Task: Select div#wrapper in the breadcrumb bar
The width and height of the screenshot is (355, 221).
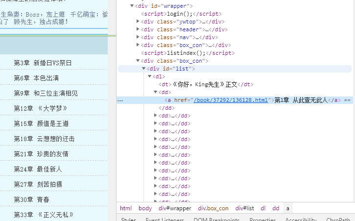Action: [175, 208]
